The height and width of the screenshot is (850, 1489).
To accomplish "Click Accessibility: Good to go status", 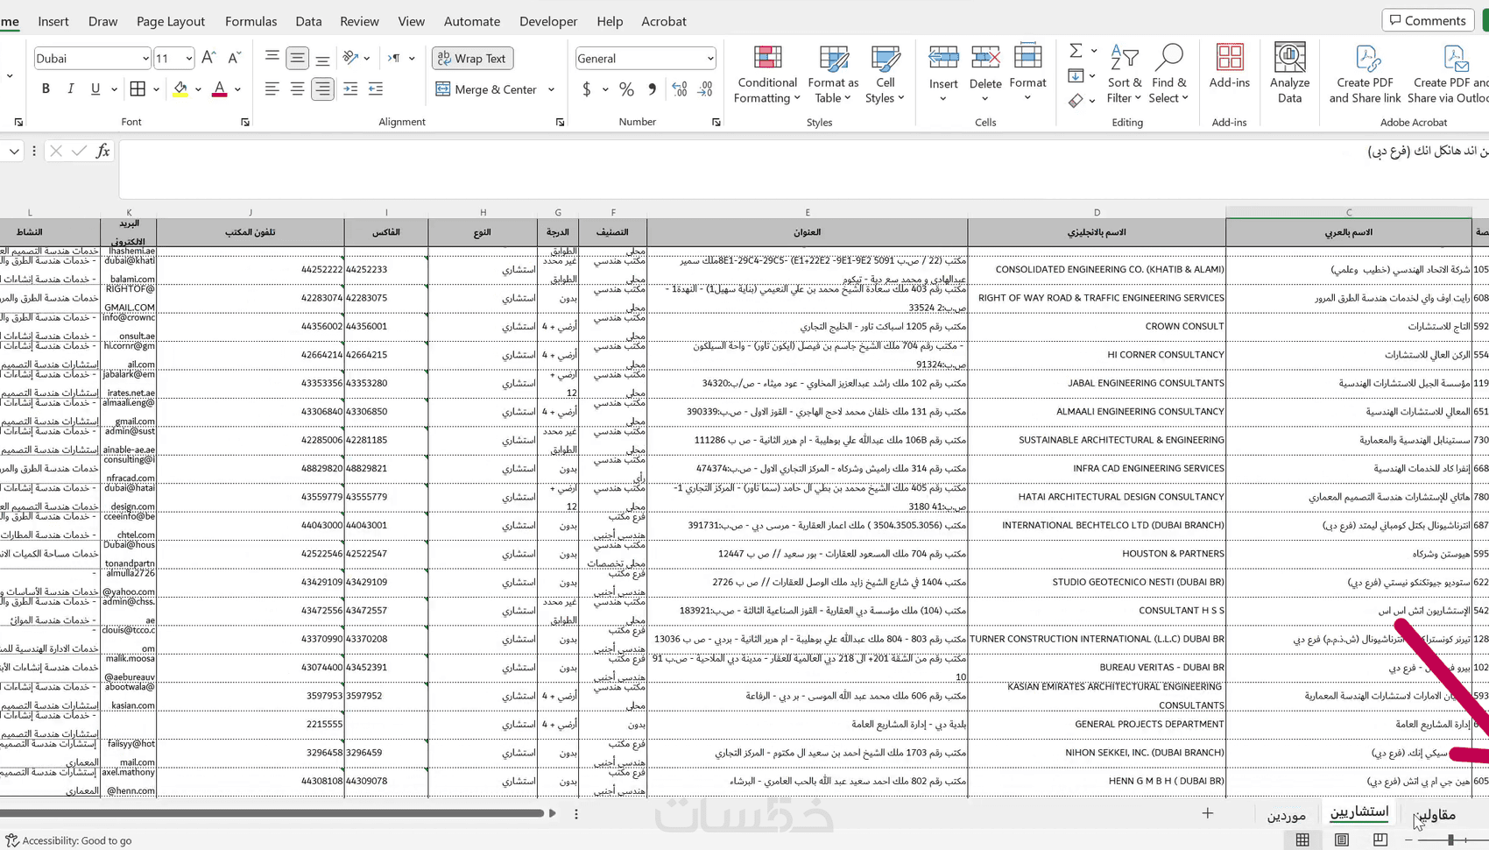I will click(69, 840).
